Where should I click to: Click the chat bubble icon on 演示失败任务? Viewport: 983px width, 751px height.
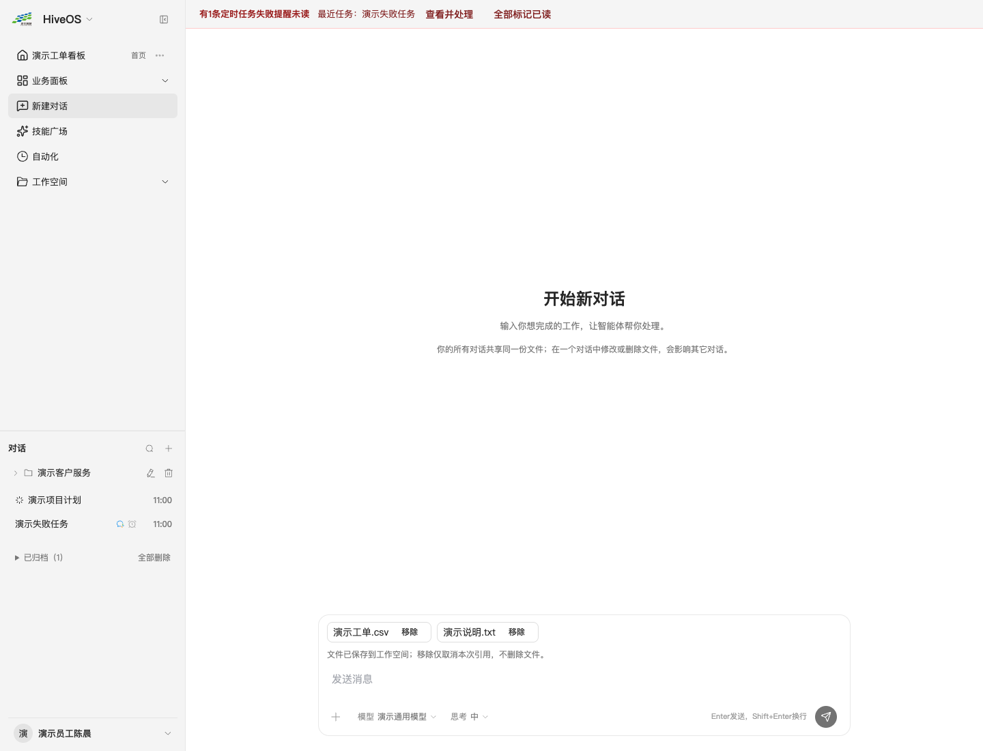tap(120, 524)
